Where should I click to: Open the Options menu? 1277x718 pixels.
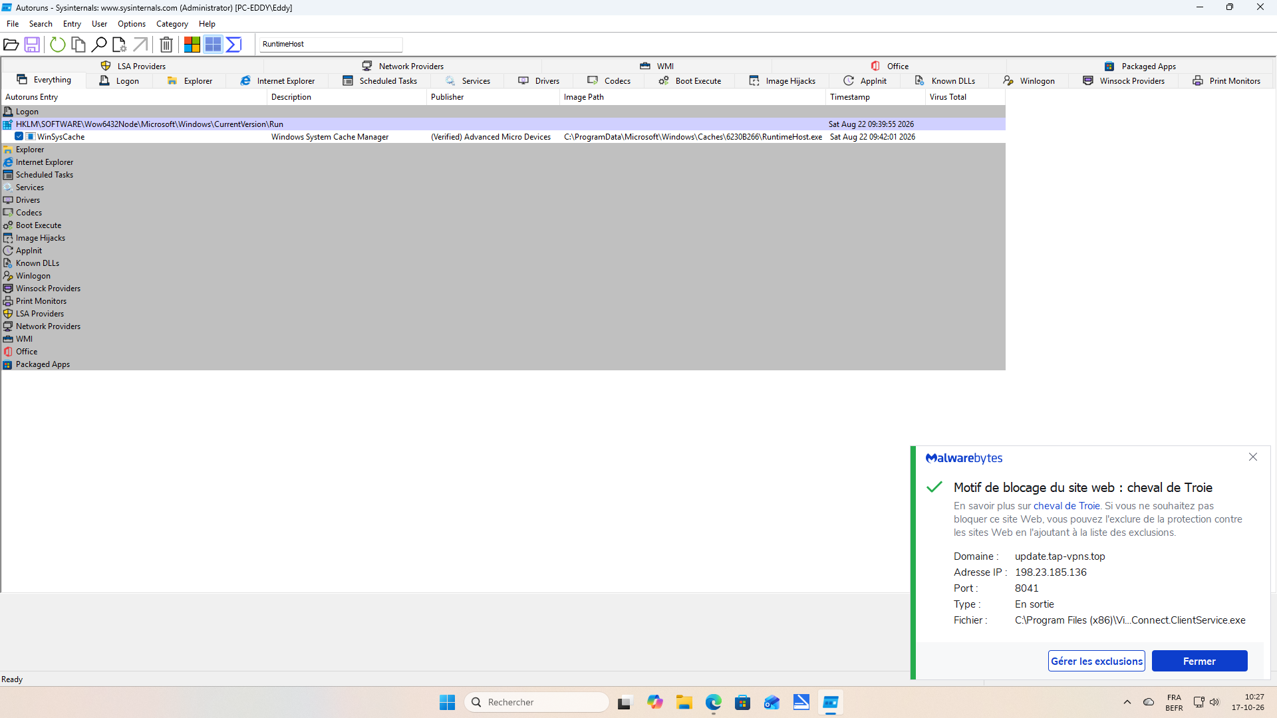(132, 24)
